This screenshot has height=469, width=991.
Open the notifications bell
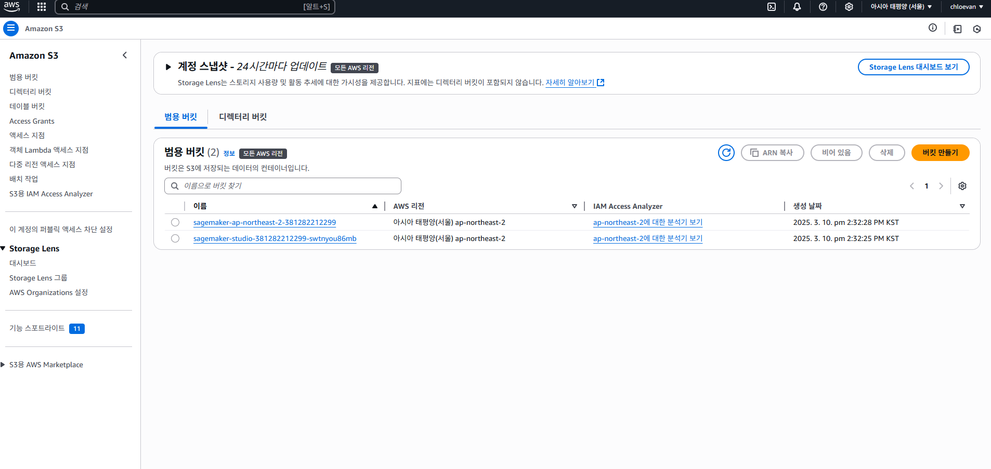pyautogui.click(x=797, y=7)
